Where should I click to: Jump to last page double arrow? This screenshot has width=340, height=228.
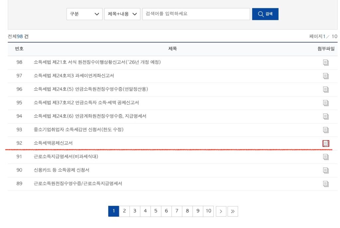233,211
